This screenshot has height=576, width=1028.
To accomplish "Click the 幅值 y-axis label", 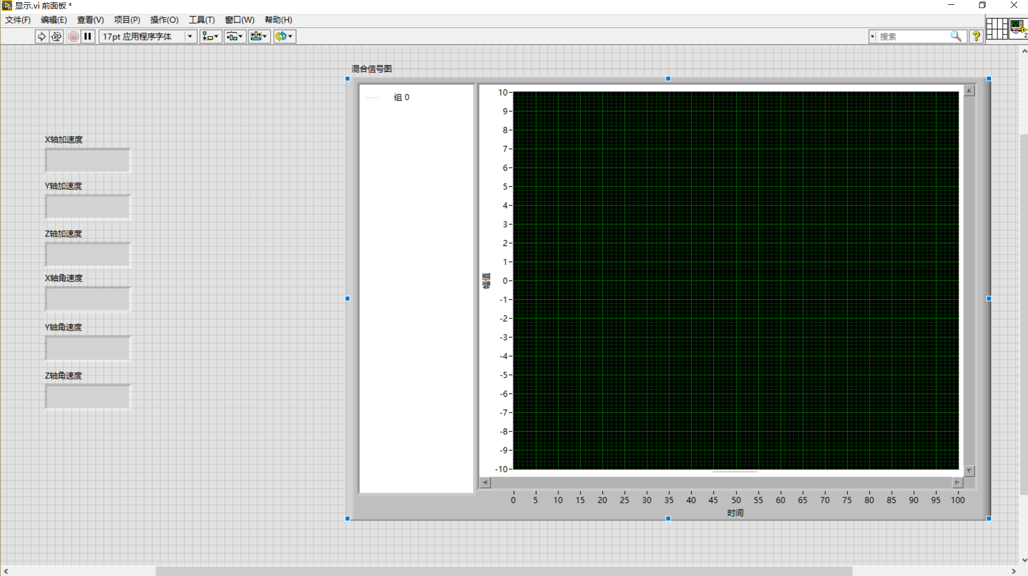I will (486, 281).
